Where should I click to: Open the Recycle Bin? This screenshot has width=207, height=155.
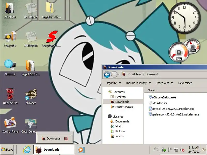(10, 96)
